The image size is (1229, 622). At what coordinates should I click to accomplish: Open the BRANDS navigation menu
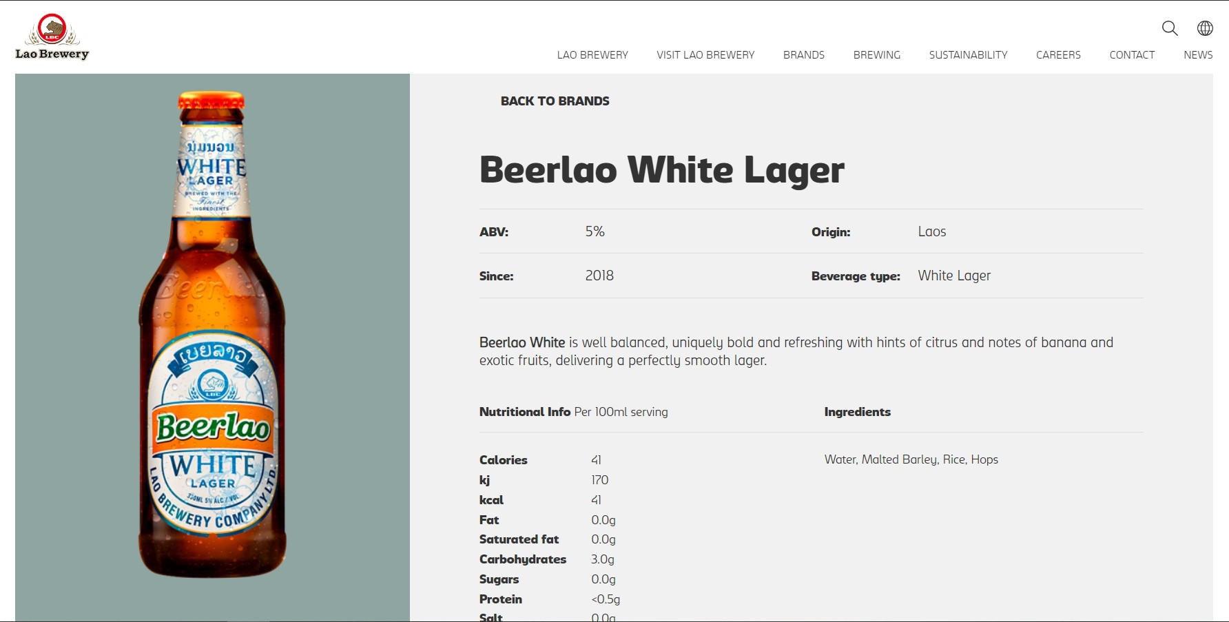[804, 55]
